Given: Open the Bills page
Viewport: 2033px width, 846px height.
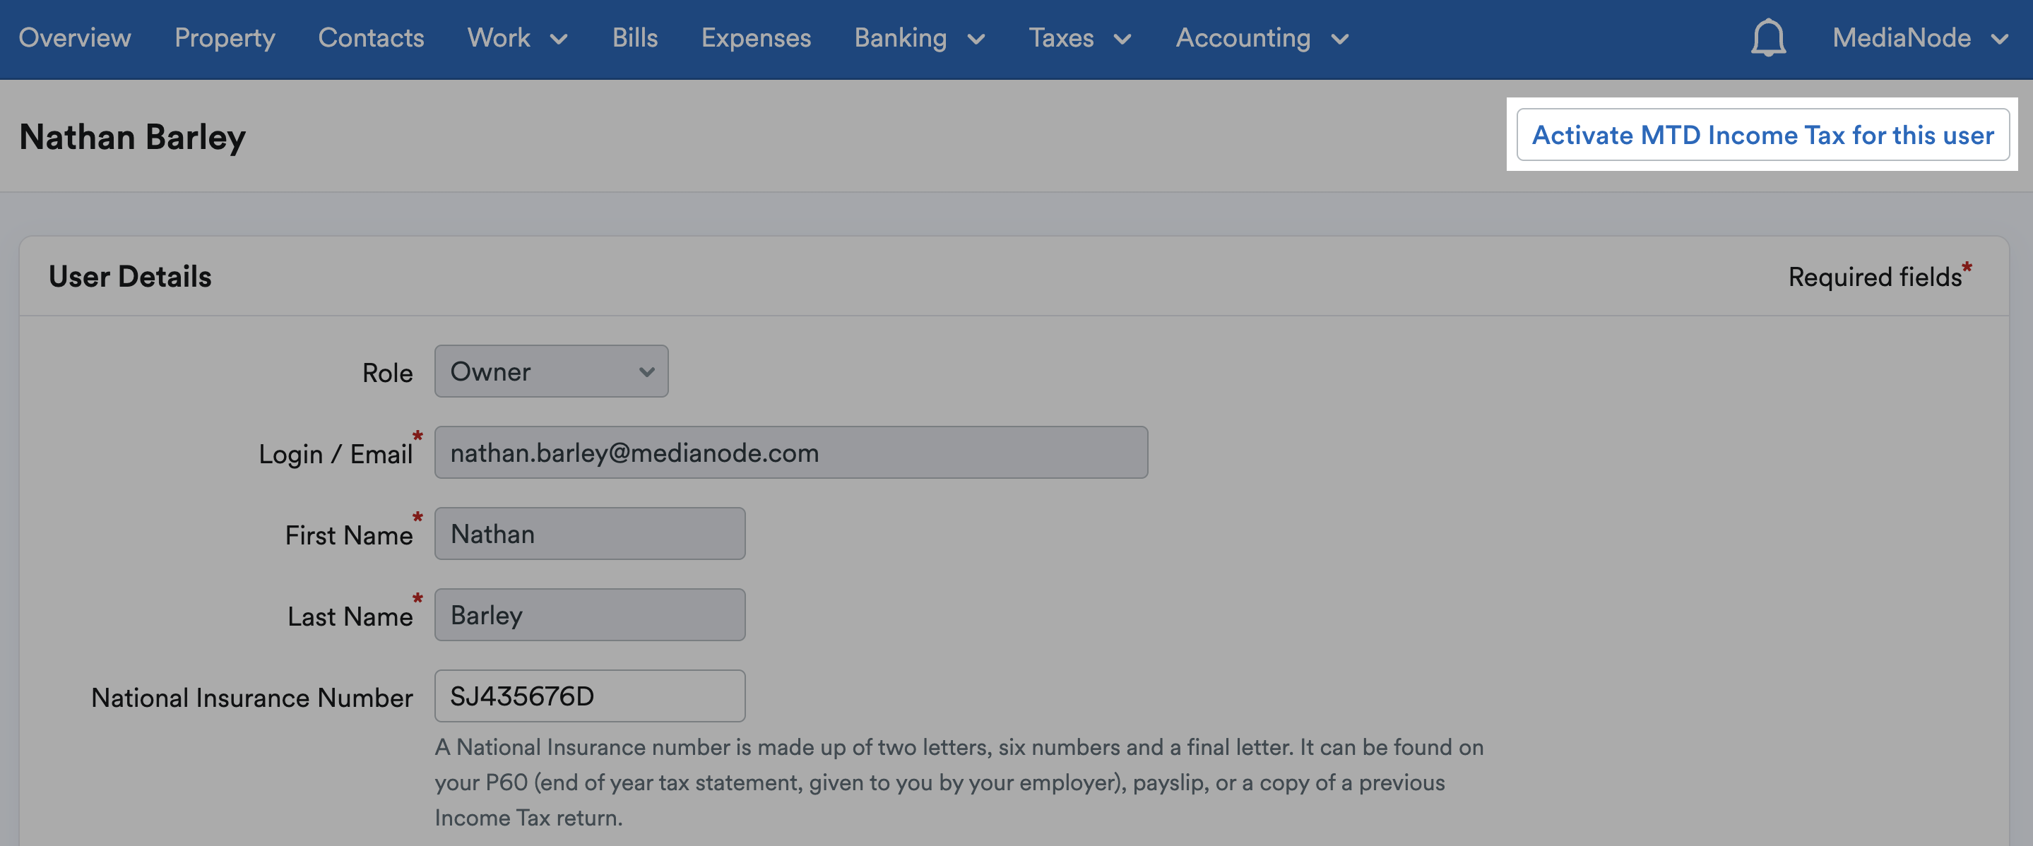Looking at the screenshot, I should [x=635, y=38].
